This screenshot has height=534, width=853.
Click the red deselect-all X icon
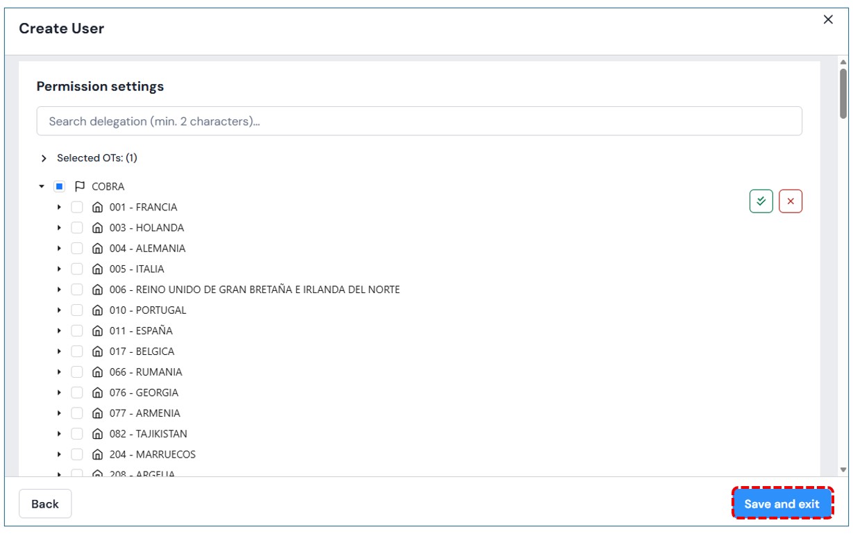click(790, 201)
